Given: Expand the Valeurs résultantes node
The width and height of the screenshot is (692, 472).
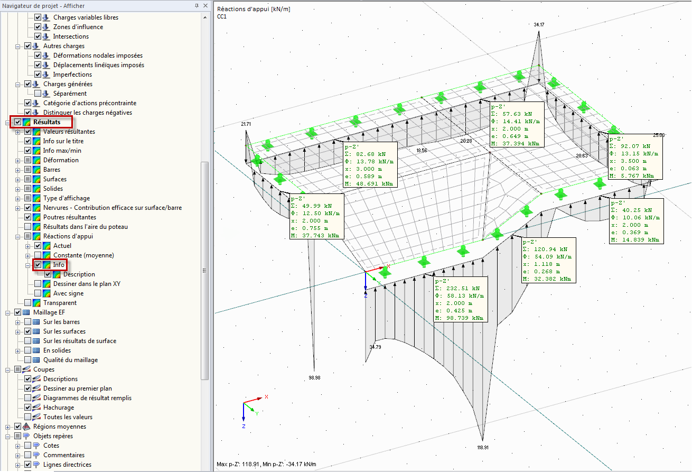Looking at the screenshot, I should pyautogui.click(x=18, y=132).
